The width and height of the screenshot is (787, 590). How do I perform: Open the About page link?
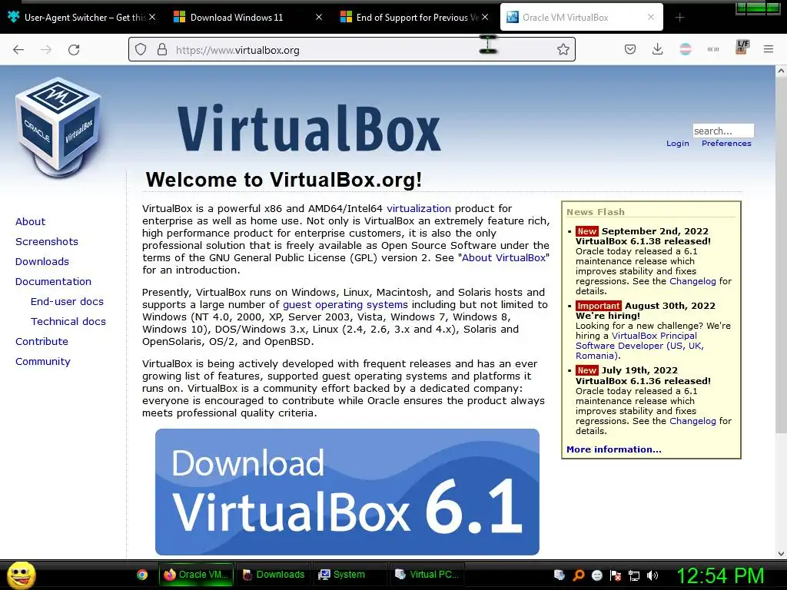30,221
